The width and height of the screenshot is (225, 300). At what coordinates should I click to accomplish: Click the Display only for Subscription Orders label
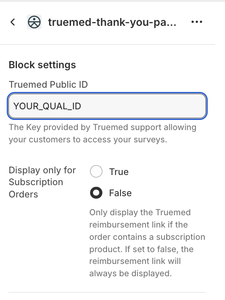click(x=42, y=182)
